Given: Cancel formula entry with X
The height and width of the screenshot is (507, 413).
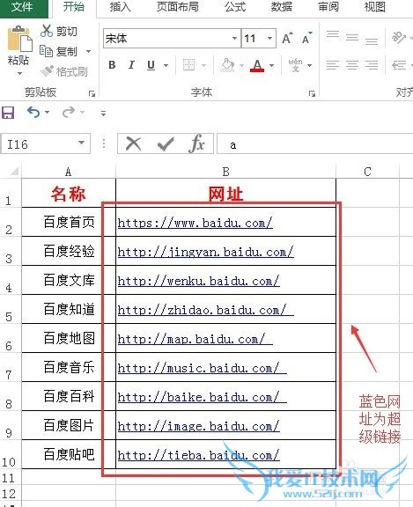Looking at the screenshot, I should point(133,143).
